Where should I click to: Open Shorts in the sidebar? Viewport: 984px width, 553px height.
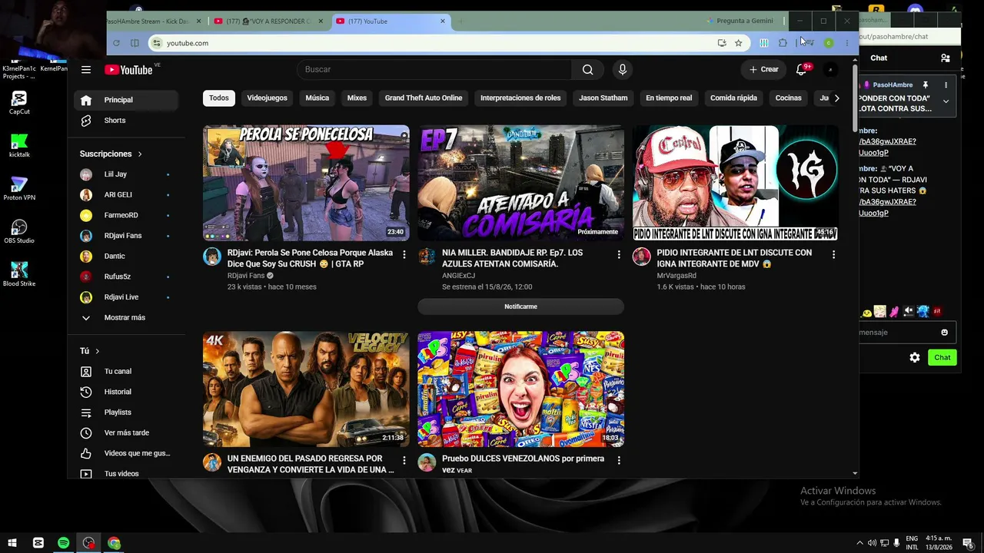point(115,121)
